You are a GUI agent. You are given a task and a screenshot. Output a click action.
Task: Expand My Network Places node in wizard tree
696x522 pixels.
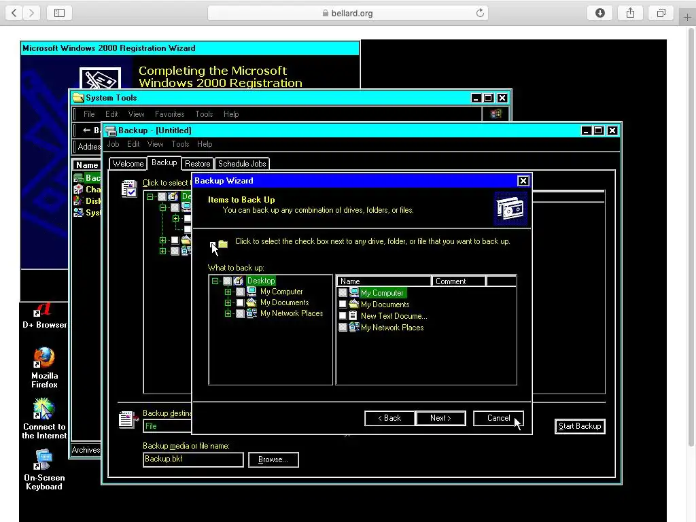point(228,313)
